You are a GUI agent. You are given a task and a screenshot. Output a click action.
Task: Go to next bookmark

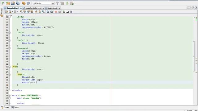tap(40, 12)
